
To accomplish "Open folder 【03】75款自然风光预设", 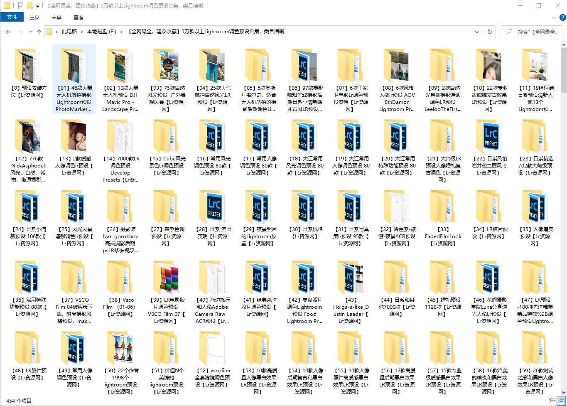I will [x=167, y=79].
